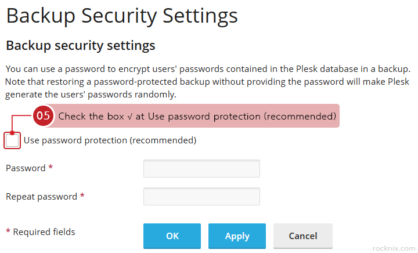418x253 pixels.
Task: Click the description paragraph about Plesk backups
Action: pos(208,81)
